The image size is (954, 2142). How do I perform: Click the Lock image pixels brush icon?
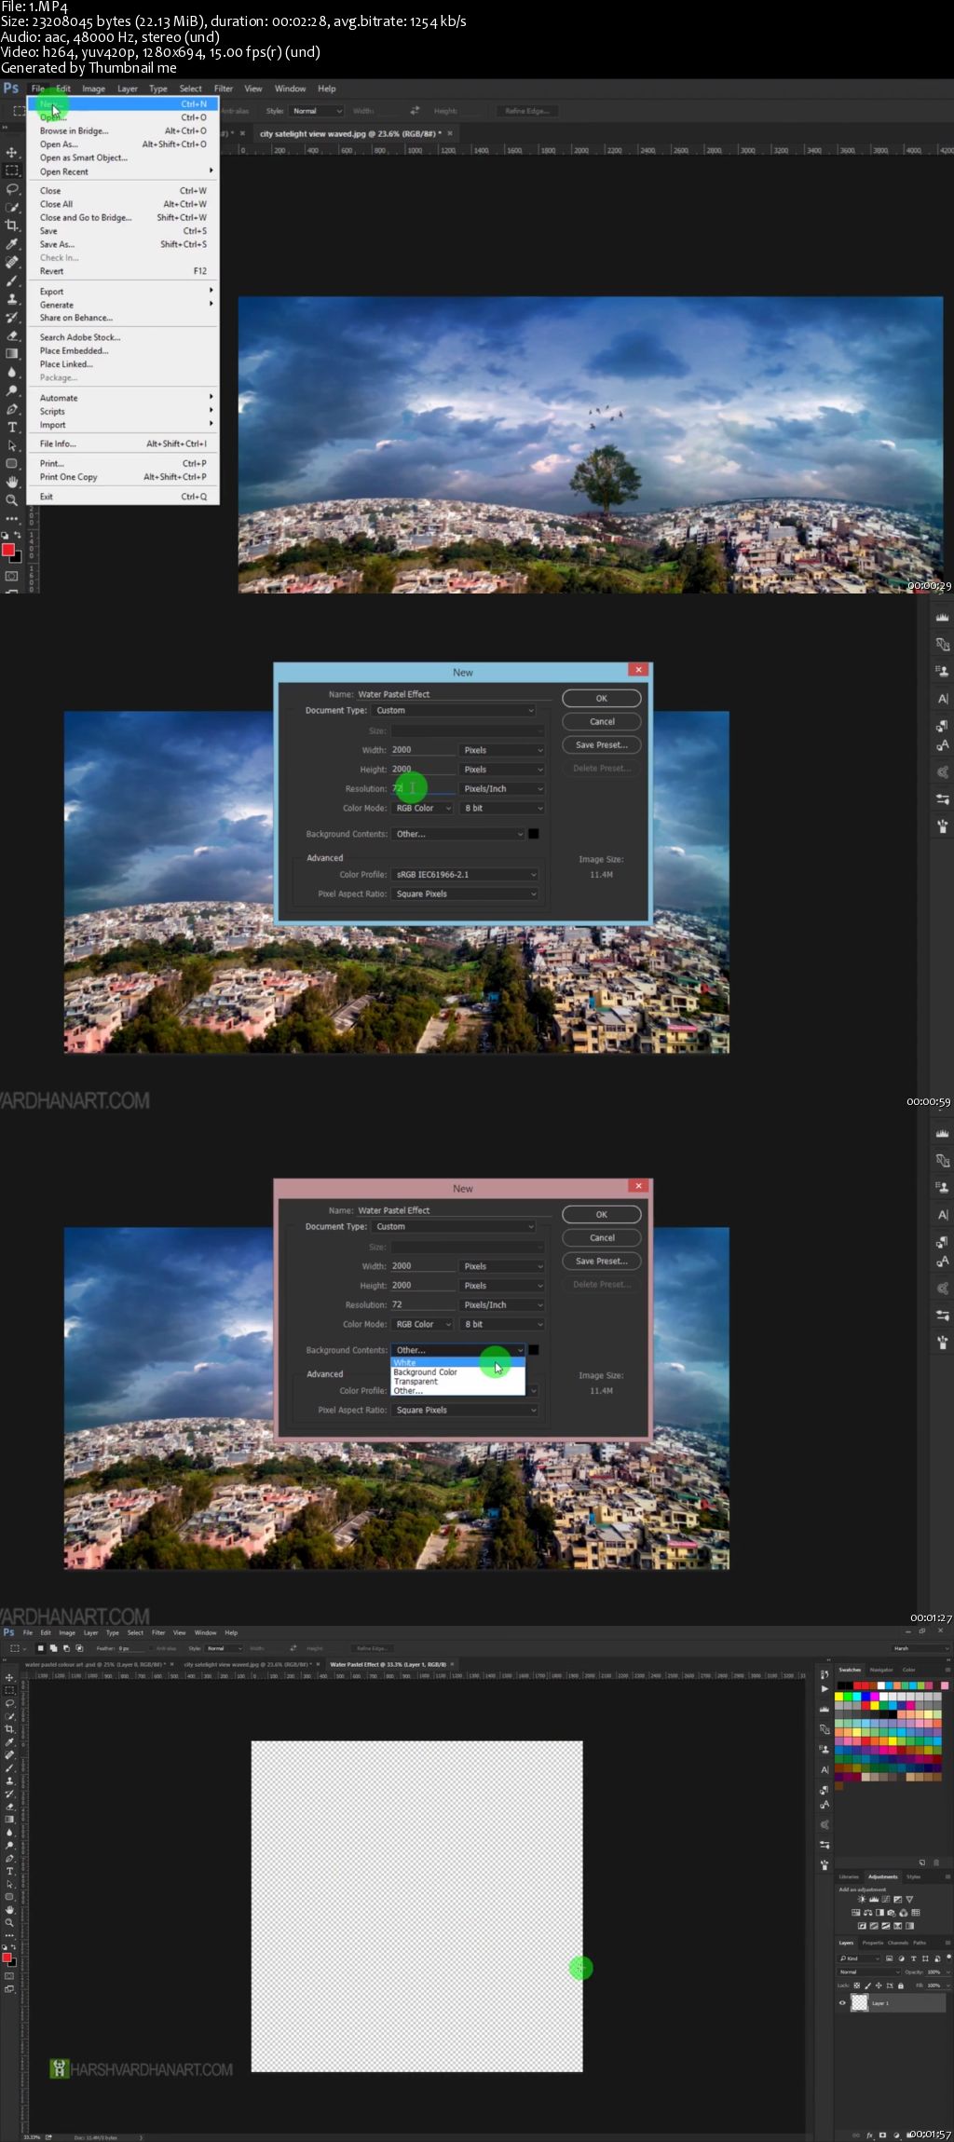coord(867,1985)
